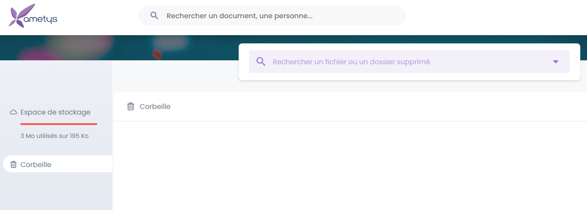This screenshot has width=587, height=210.
Task: Click the Corbeille heading title text
Action: click(x=155, y=106)
